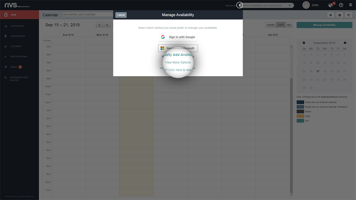The image size is (356, 200).
Task: Open the Terms of Service link
Action: (26, 196)
